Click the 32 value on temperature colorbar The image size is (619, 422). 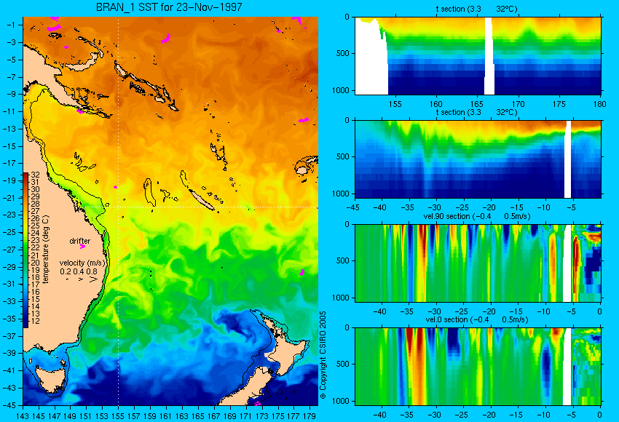click(35, 175)
